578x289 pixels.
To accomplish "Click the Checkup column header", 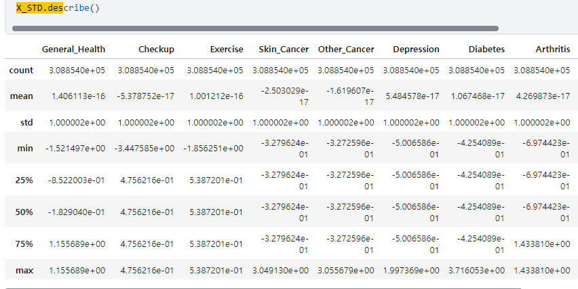I will point(156,50).
